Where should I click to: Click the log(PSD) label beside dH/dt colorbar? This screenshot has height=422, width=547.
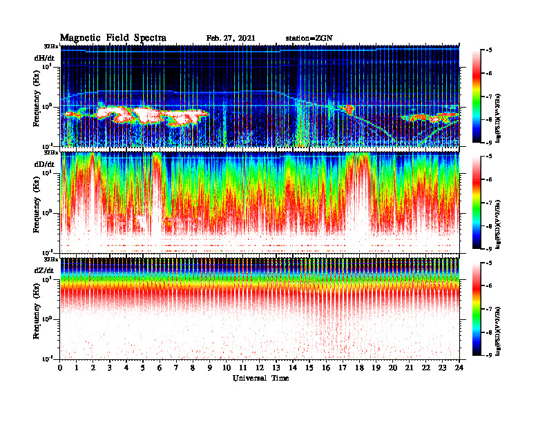click(498, 118)
